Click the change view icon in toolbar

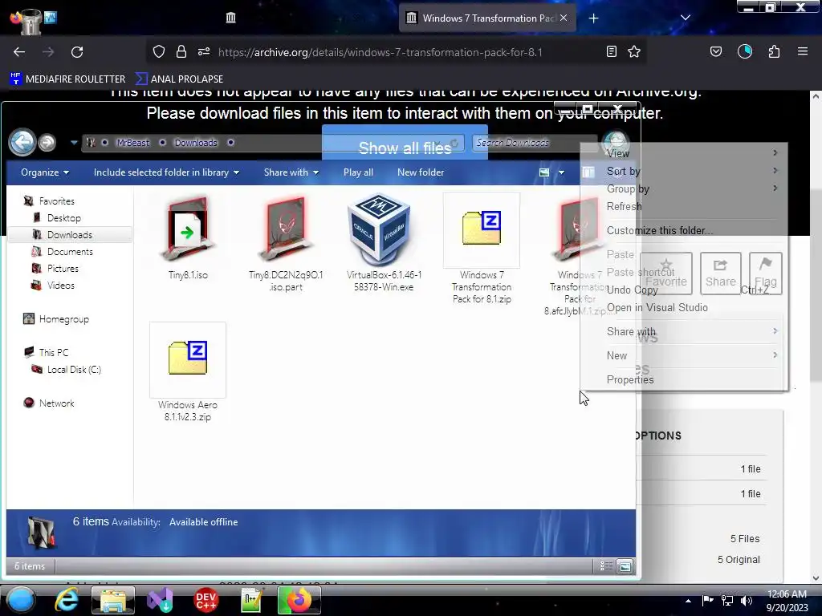pyautogui.click(x=544, y=172)
